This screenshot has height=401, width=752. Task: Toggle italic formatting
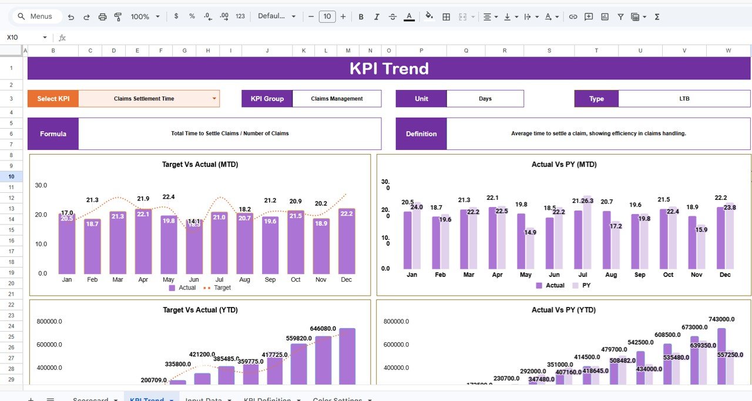[x=377, y=16]
